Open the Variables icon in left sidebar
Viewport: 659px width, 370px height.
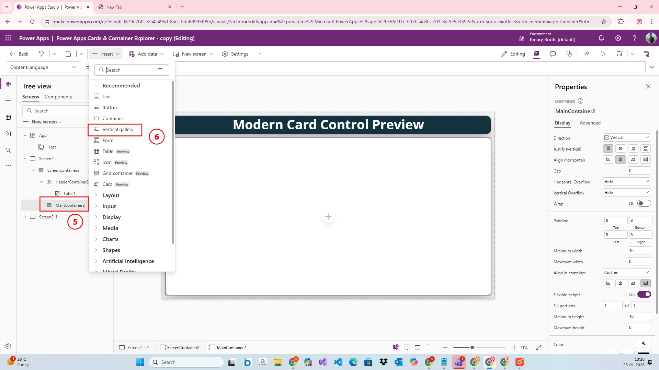[8, 134]
